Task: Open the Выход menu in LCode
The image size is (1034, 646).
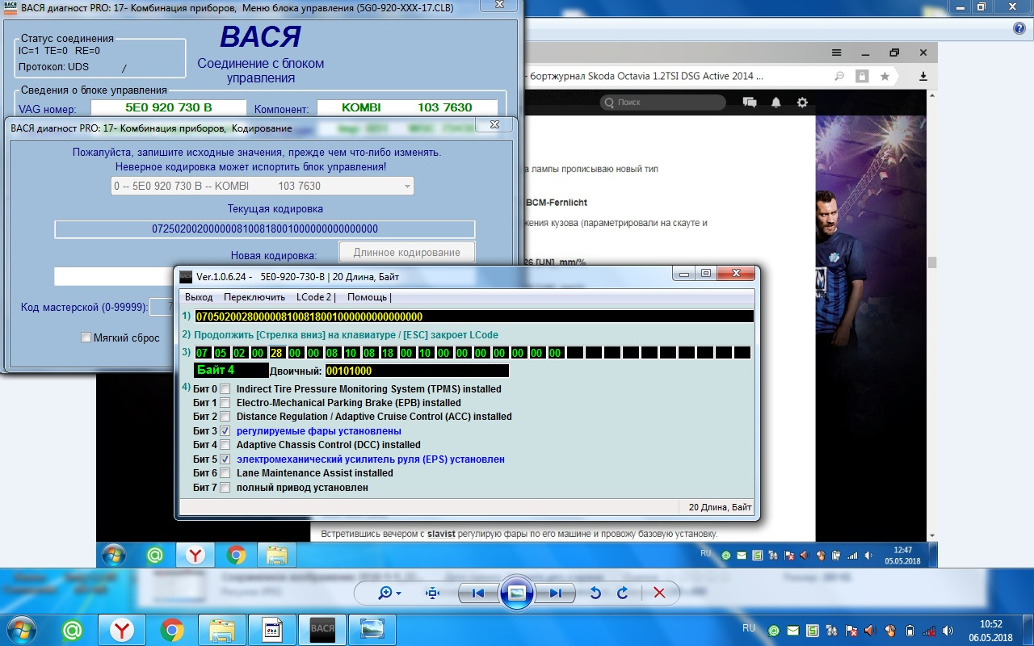Action: [x=199, y=297]
